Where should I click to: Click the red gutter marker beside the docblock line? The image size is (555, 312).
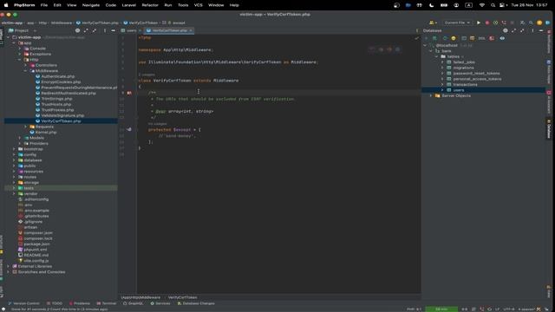(x=129, y=93)
